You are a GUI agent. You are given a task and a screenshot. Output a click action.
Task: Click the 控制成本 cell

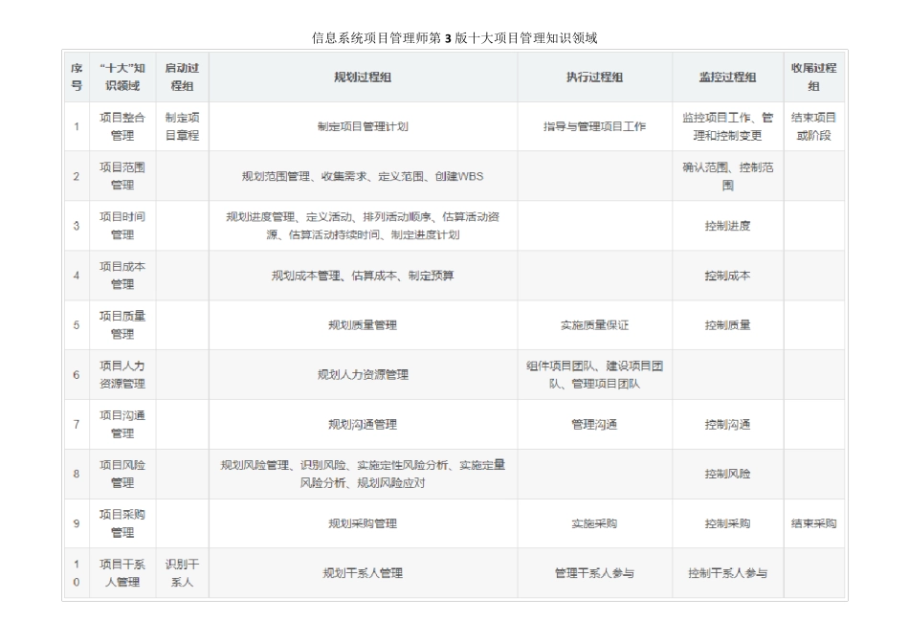coord(727,276)
